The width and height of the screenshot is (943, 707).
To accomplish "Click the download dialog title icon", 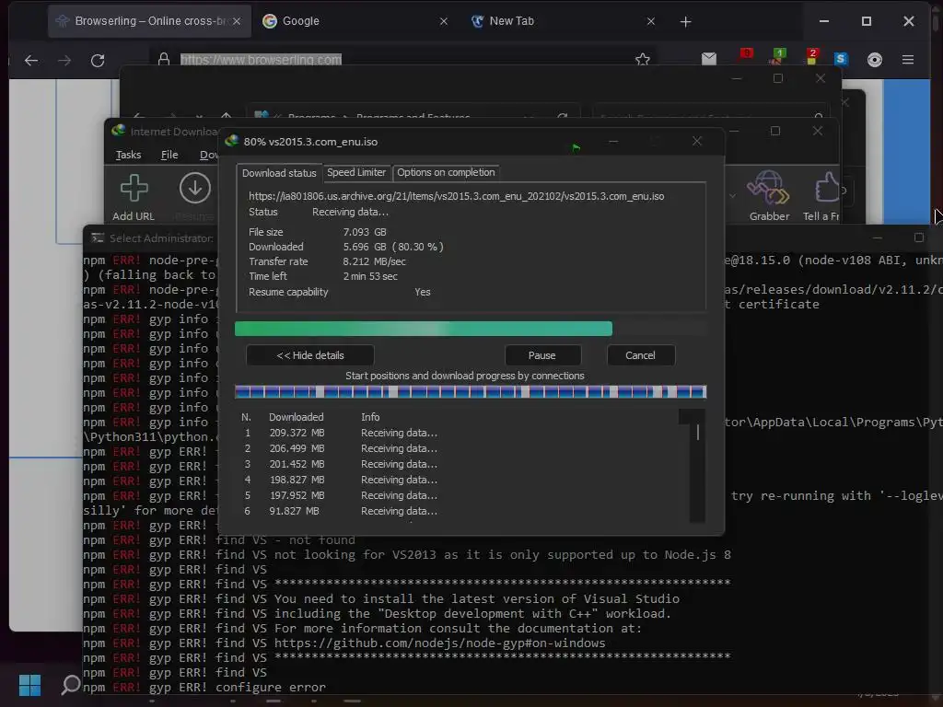I will (x=231, y=141).
